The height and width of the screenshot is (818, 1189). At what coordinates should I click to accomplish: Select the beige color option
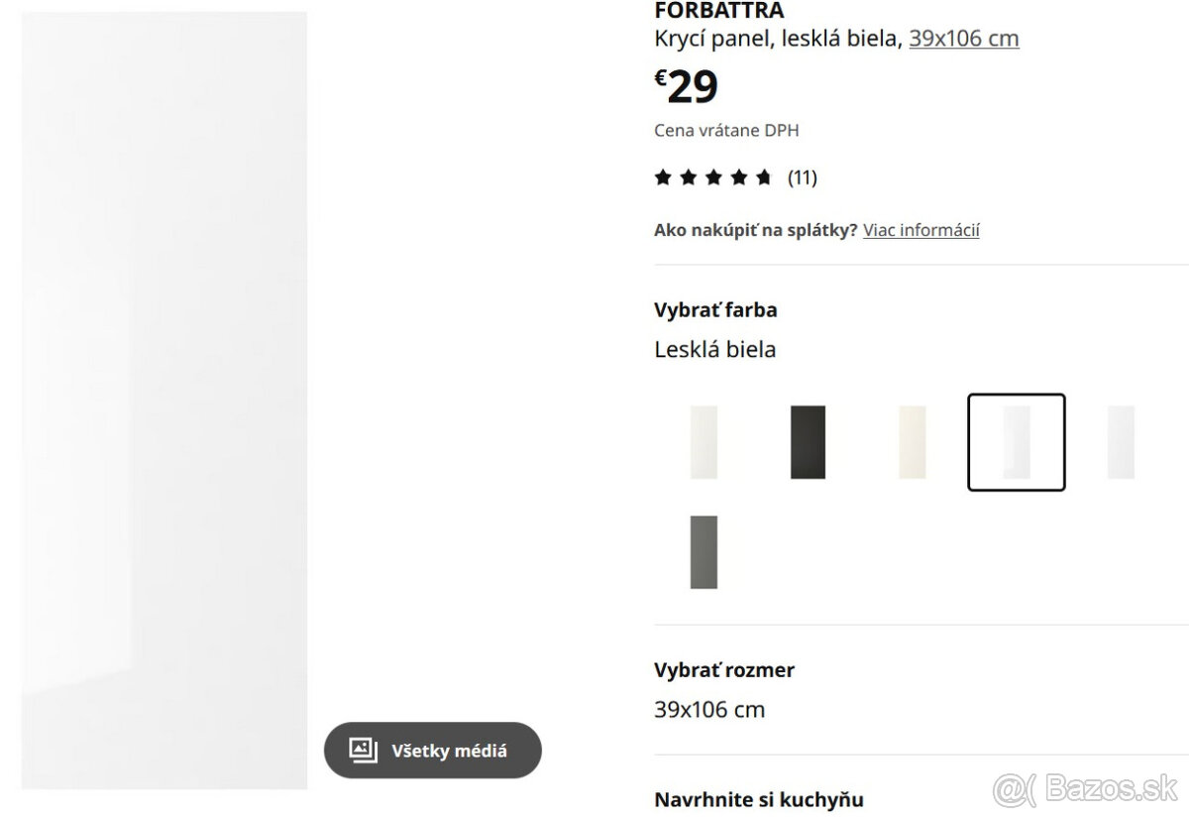coord(912,441)
